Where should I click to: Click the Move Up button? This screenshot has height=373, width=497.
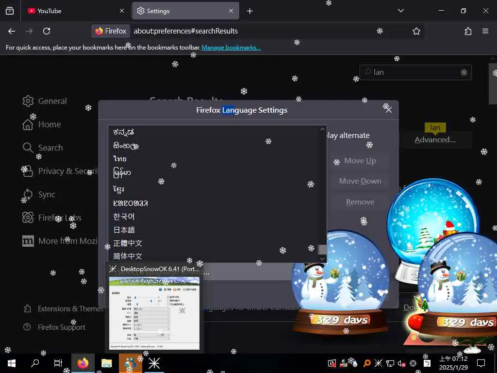(360, 161)
